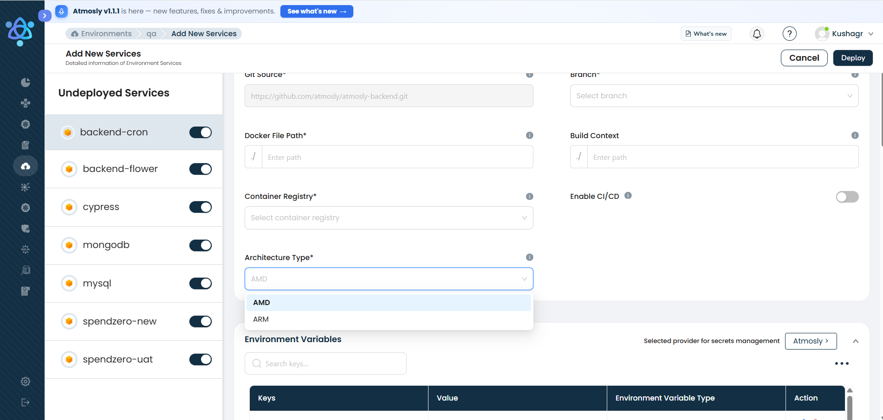Click the Atmosly logo
This screenshot has height=420, width=883.
(x=20, y=32)
